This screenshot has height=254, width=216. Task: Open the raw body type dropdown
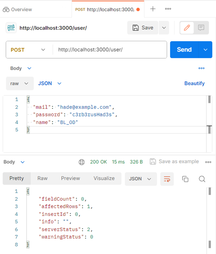pos(20,84)
